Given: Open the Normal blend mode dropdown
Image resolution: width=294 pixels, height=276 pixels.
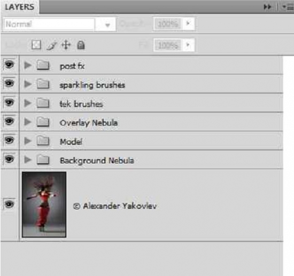Looking at the screenshot, I should (x=59, y=24).
